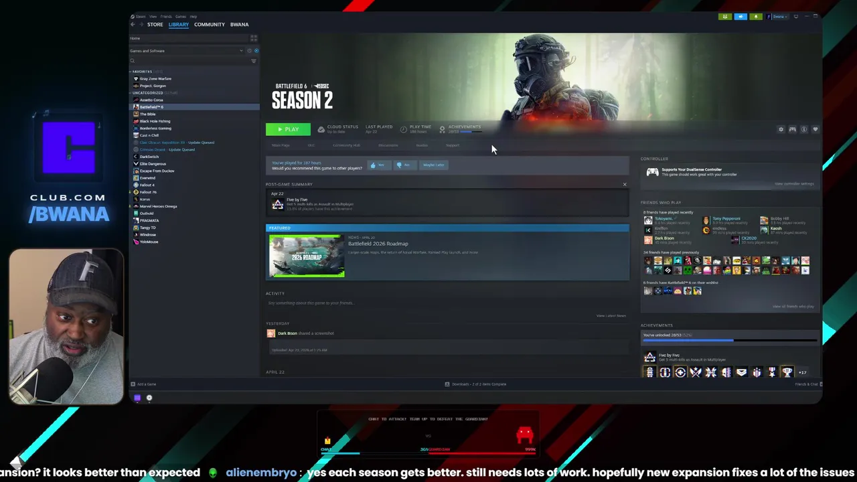Image resolution: width=857 pixels, height=482 pixels.
Task: Click the activity status input field
Action: coord(447,303)
